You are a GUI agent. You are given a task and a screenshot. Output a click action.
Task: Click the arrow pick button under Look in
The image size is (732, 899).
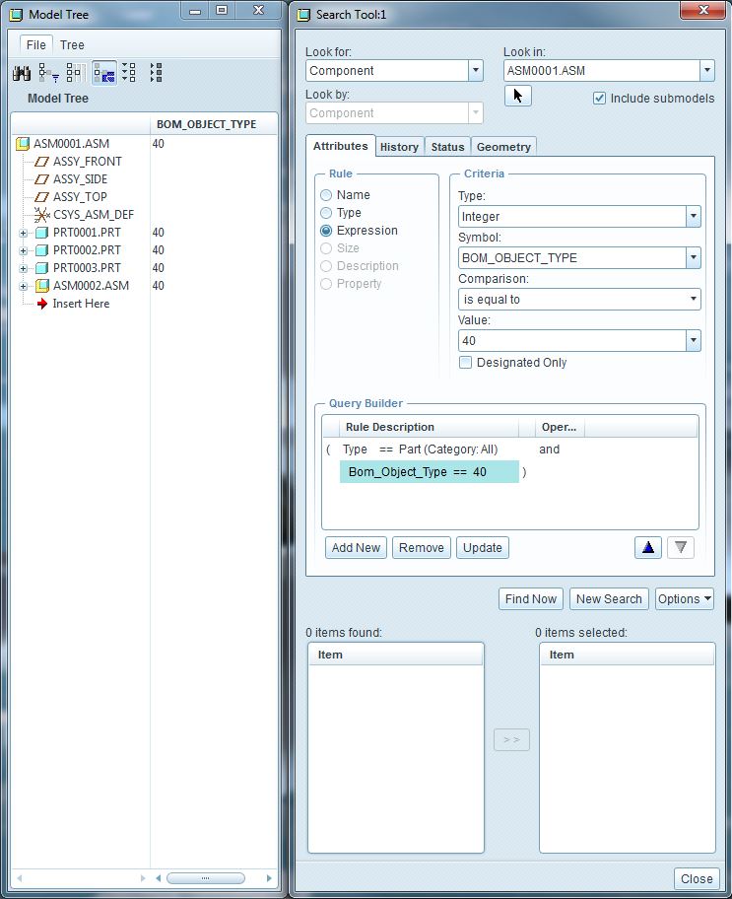click(517, 96)
